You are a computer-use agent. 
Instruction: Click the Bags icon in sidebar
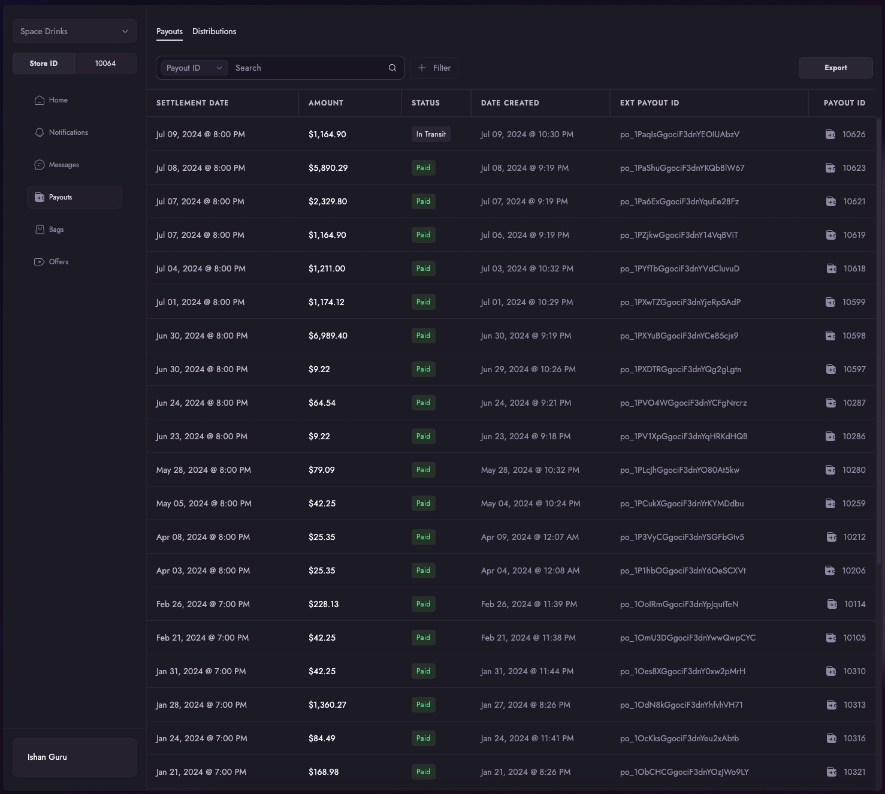40,230
